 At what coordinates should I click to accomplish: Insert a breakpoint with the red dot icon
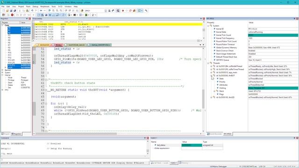coord(123,11)
